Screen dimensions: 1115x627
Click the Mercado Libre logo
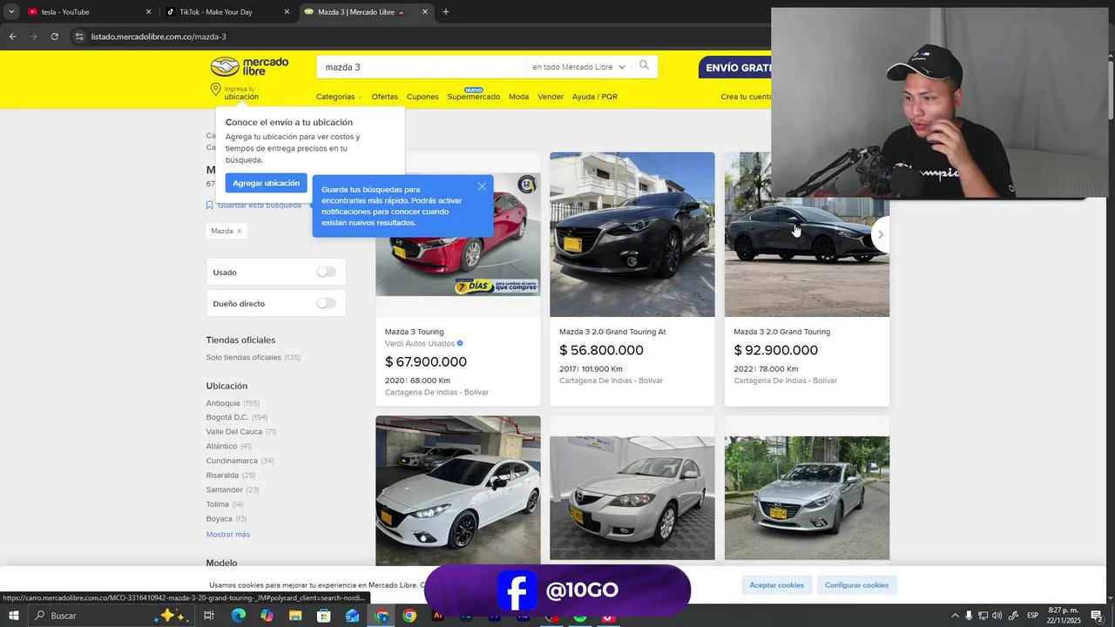point(249,67)
